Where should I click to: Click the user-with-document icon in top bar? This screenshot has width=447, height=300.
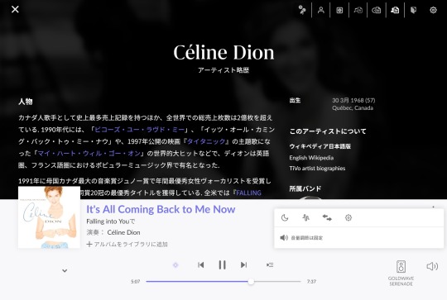click(358, 10)
